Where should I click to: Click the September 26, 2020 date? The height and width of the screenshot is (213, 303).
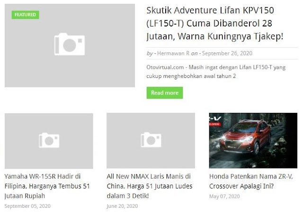227,53
